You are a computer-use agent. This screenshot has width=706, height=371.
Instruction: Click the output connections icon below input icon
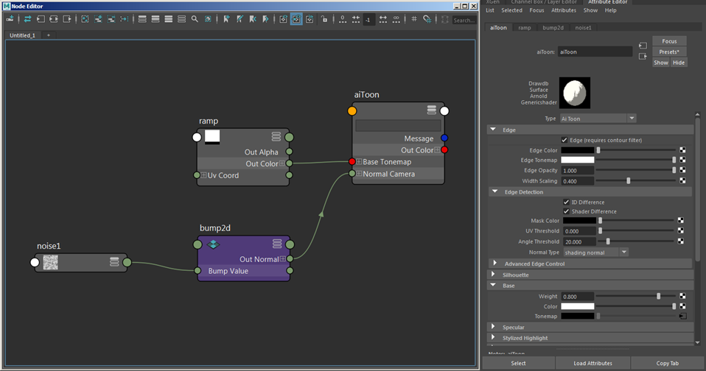643,56
